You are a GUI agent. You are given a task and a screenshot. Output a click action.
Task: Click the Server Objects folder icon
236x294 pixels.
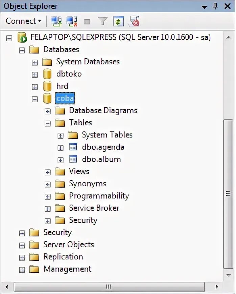[34, 245]
